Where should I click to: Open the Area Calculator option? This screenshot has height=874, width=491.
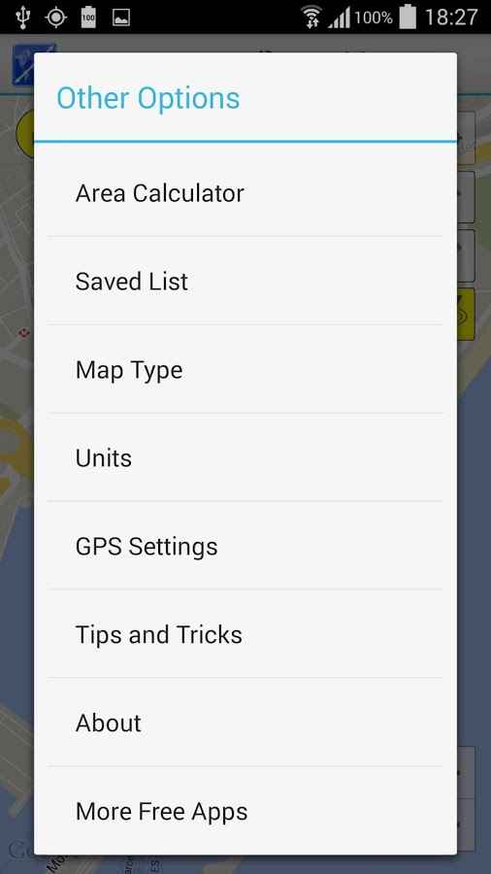coord(245,193)
